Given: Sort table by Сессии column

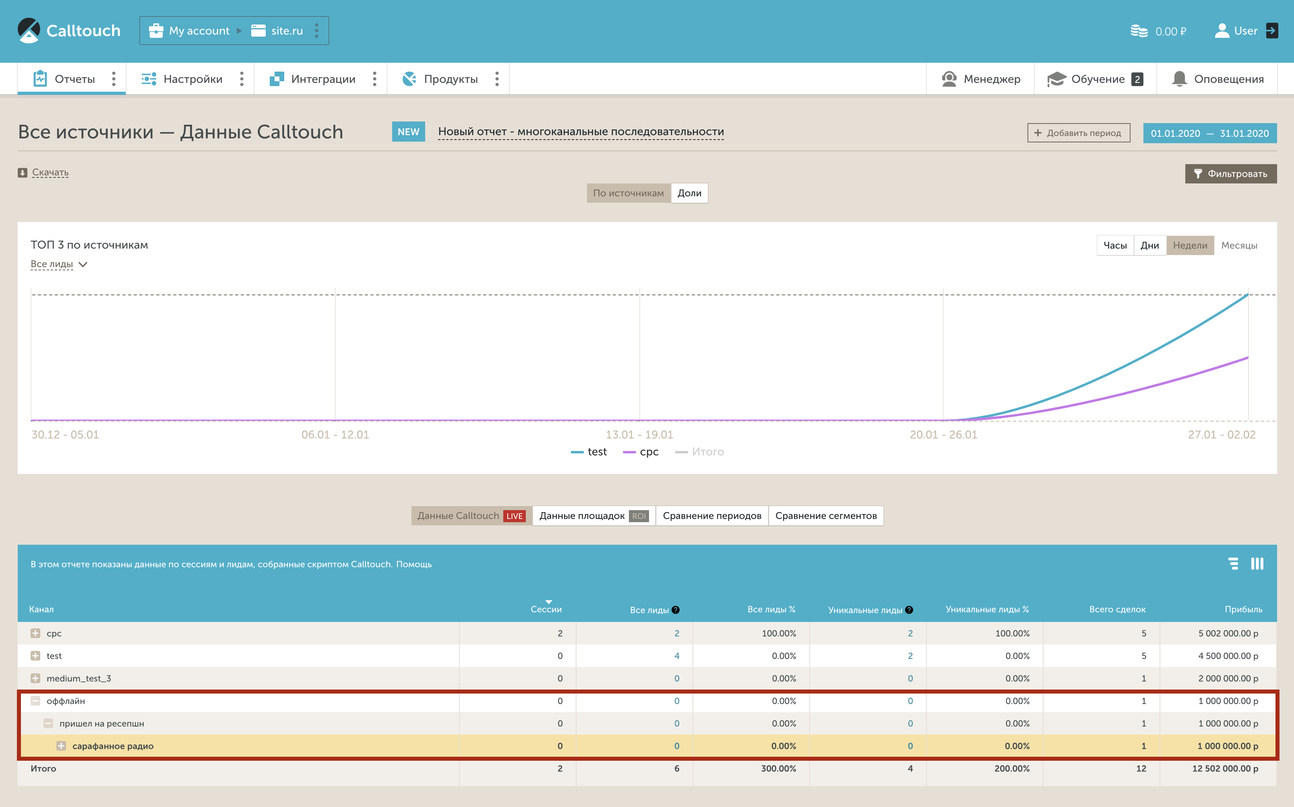Looking at the screenshot, I should [546, 609].
